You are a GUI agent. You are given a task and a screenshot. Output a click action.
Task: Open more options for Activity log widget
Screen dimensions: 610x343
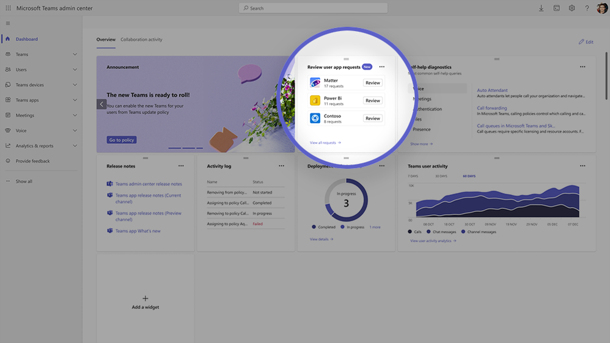pyautogui.click(x=281, y=166)
